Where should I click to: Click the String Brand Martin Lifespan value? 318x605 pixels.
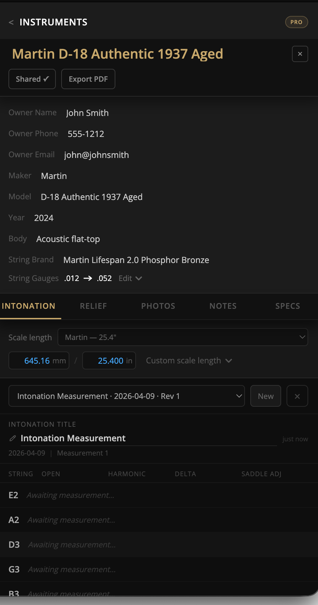coord(136,260)
